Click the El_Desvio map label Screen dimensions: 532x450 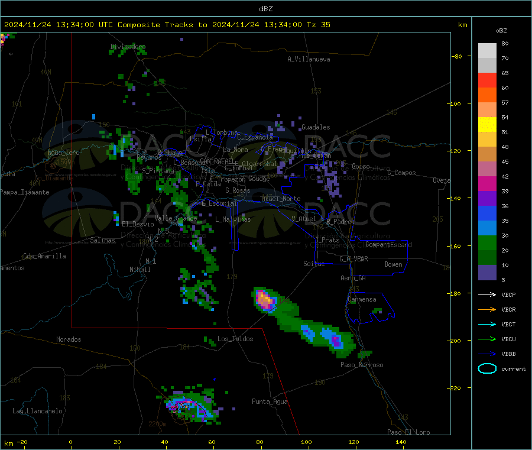pos(138,224)
